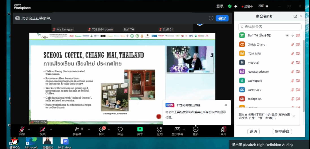This screenshot has height=149, width=310.
Task: Click the 回应 heart reactions icon
Action: click(x=120, y=129)
